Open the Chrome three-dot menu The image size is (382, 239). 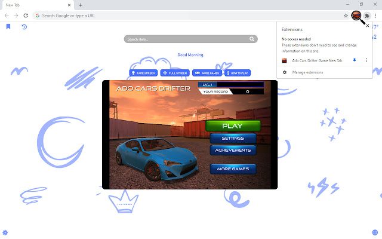[x=375, y=16]
